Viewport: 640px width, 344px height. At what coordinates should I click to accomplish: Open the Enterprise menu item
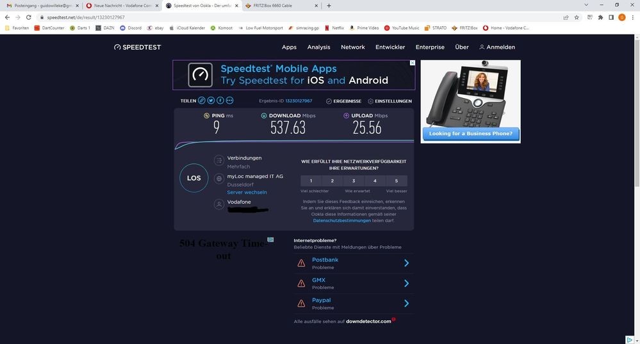pos(430,47)
